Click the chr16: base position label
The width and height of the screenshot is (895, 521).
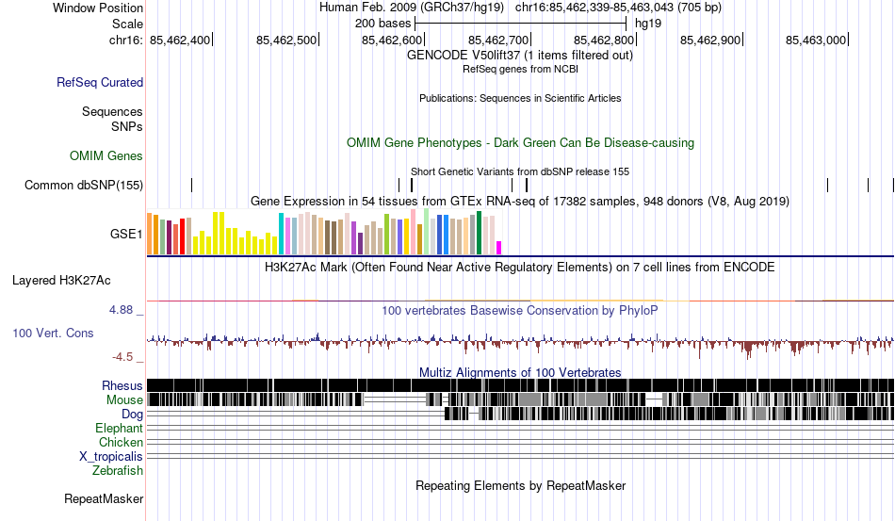[x=126, y=40]
